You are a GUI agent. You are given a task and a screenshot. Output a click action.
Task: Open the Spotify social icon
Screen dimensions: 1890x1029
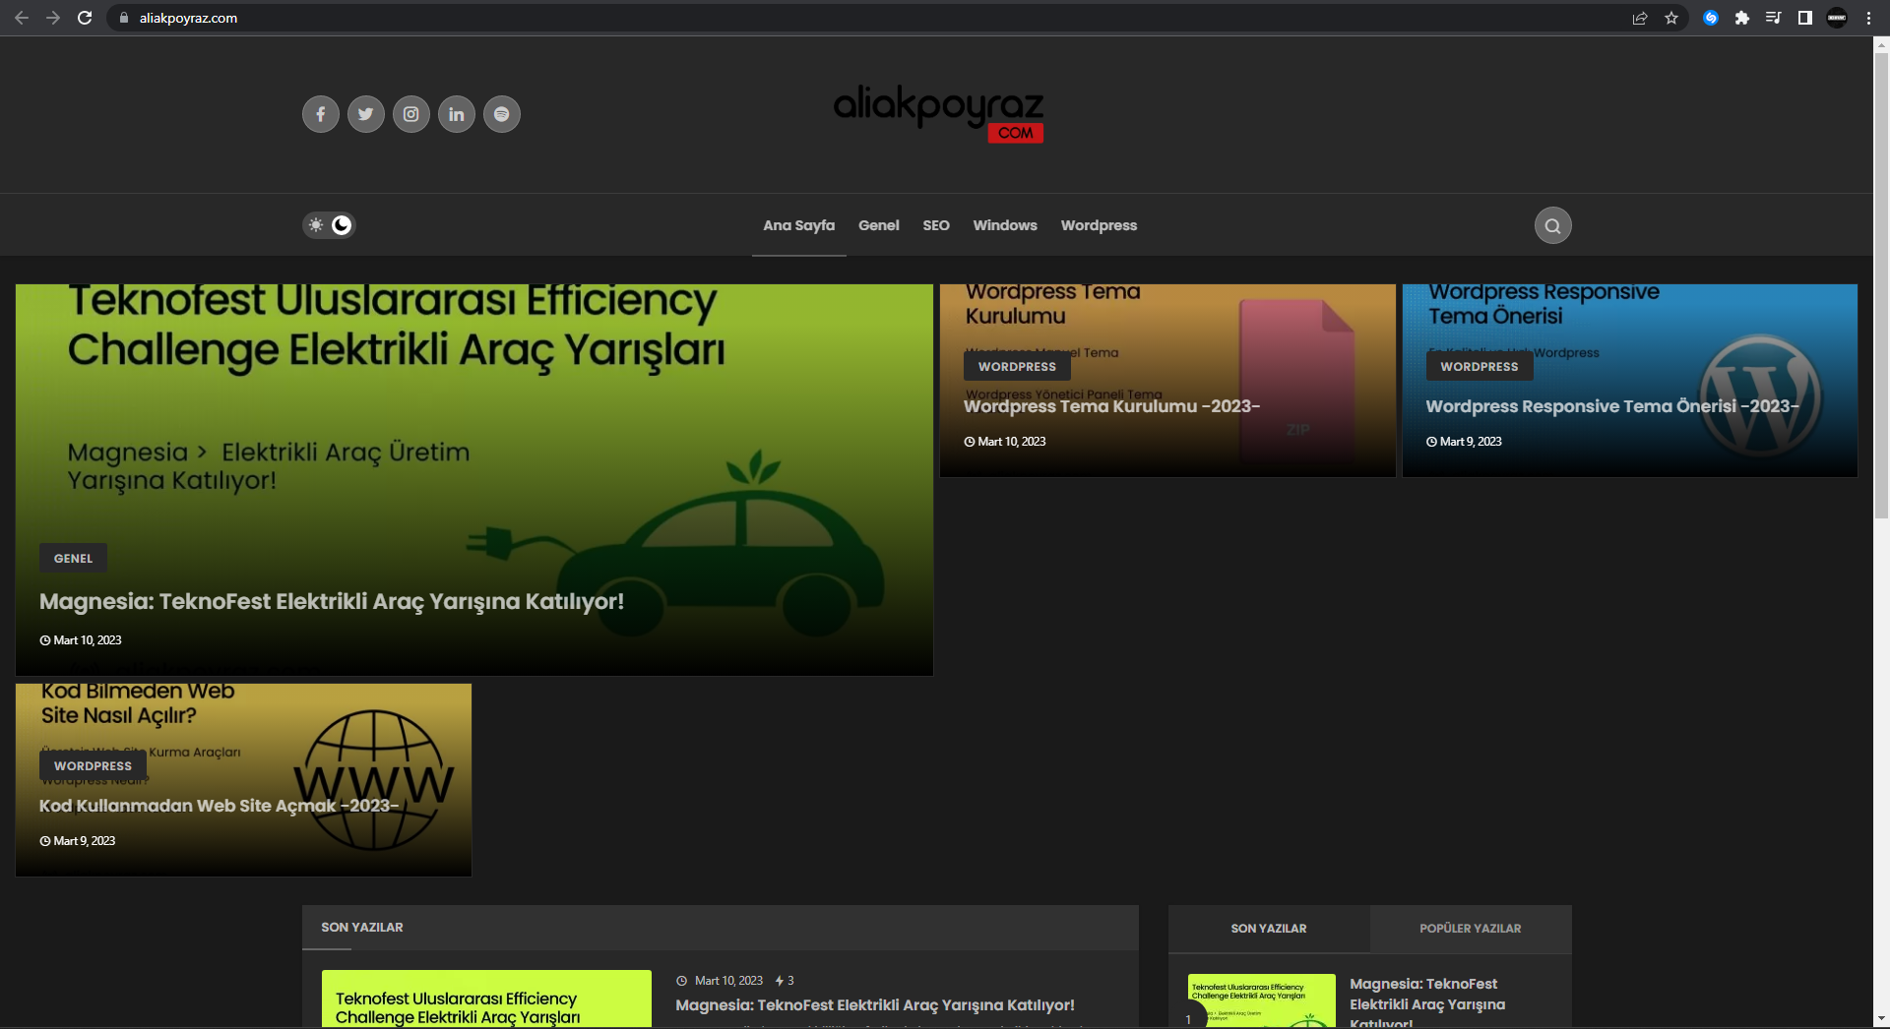pyautogui.click(x=501, y=114)
